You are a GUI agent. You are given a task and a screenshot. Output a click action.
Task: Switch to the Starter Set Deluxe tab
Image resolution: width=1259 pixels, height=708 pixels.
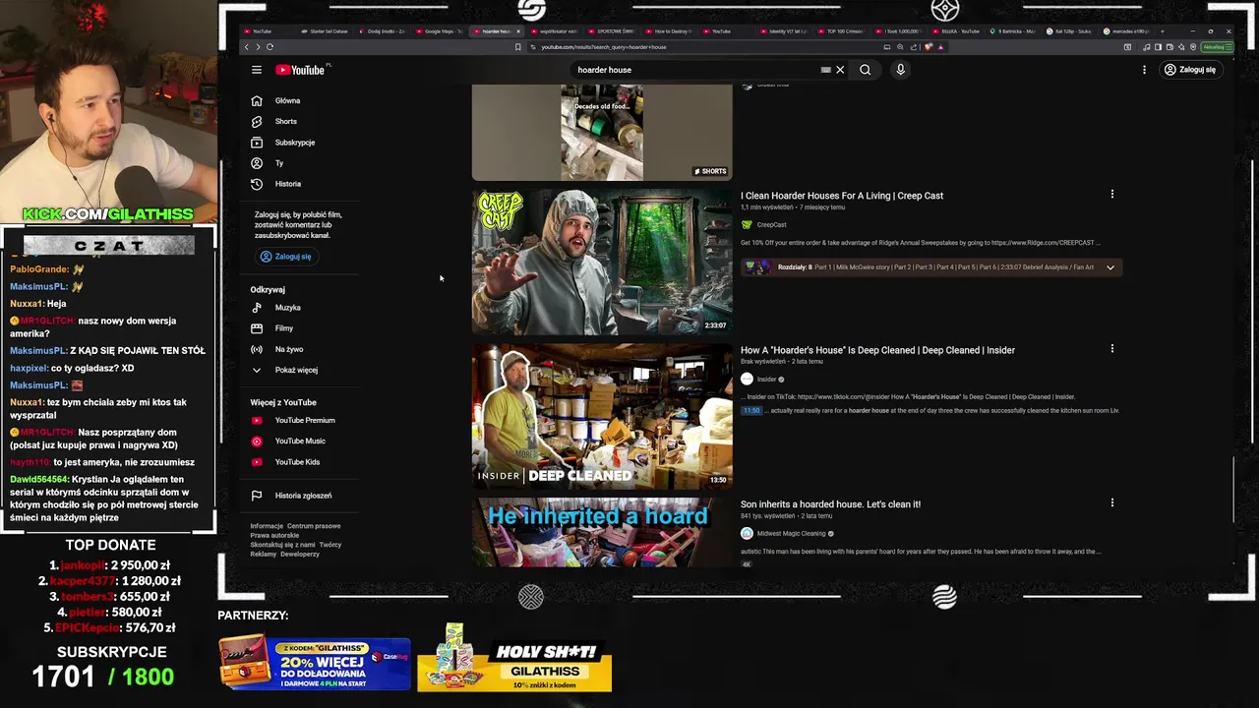328,31
